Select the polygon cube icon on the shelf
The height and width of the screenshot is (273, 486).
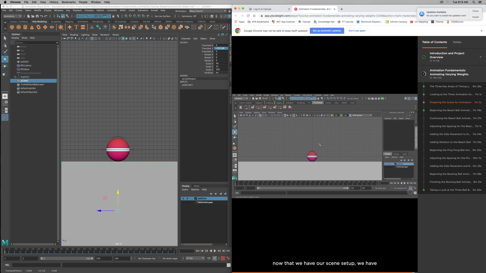tap(19, 27)
